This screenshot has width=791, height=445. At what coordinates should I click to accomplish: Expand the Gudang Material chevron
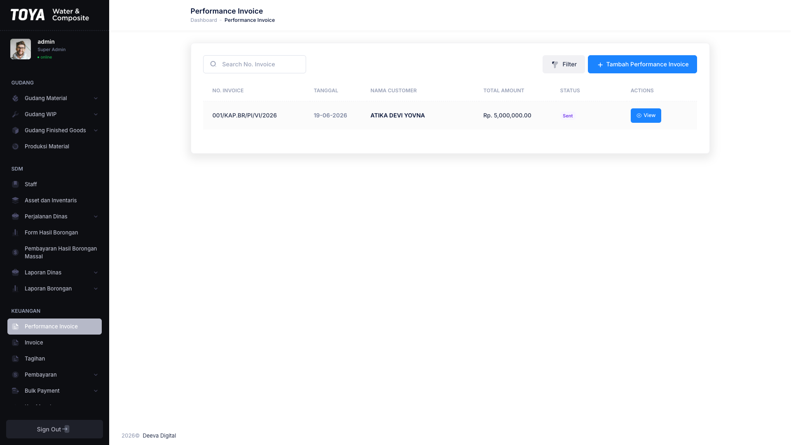[x=96, y=98]
